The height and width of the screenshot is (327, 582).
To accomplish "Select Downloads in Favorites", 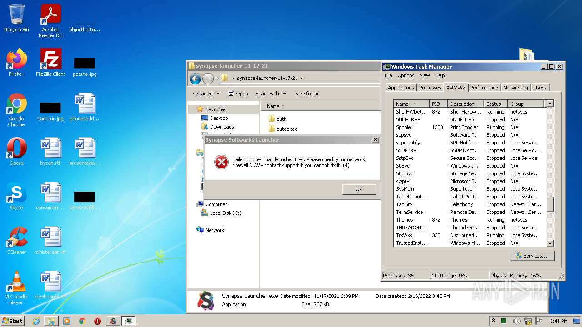I will 217,127.
